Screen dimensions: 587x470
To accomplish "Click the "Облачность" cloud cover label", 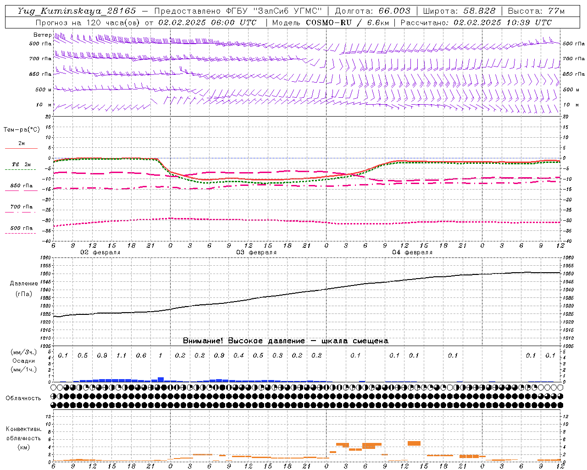I will 23,398.
